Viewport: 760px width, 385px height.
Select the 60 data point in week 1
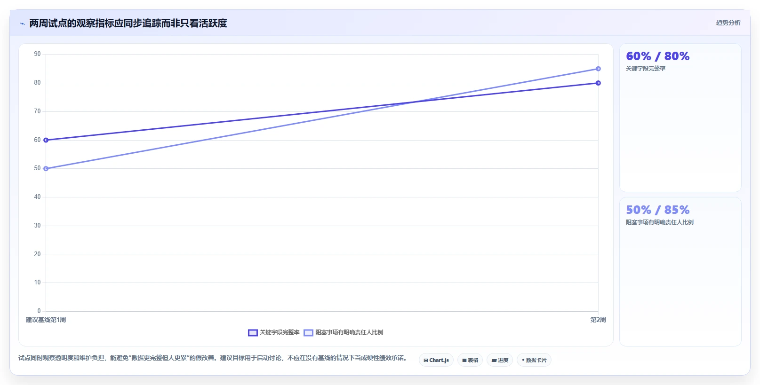(46, 140)
